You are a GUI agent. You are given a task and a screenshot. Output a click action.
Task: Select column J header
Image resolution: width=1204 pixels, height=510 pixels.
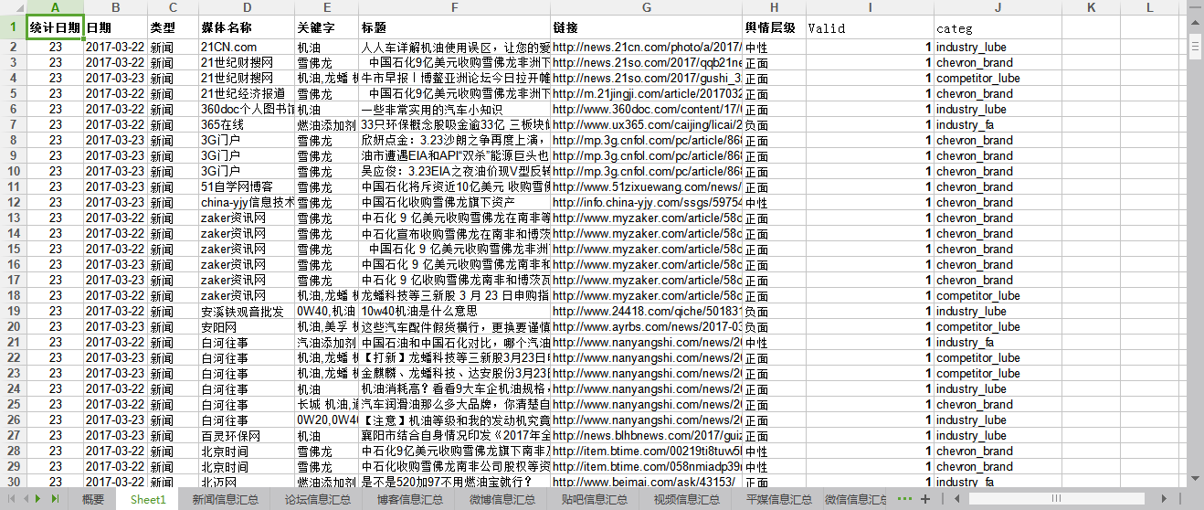tap(998, 7)
